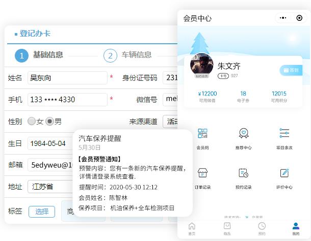Go to step 2 车辆信息
Image resolution: width=311 pixels, height=241 pixels.
[x=127, y=55]
